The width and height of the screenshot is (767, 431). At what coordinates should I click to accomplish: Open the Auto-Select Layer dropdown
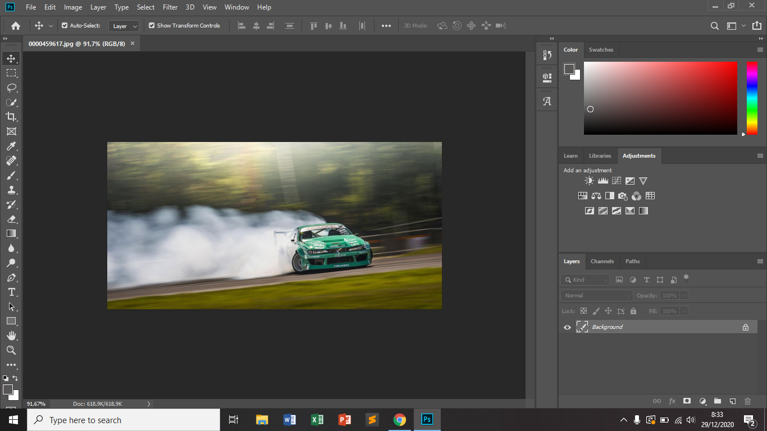pyautogui.click(x=124, y=25)
